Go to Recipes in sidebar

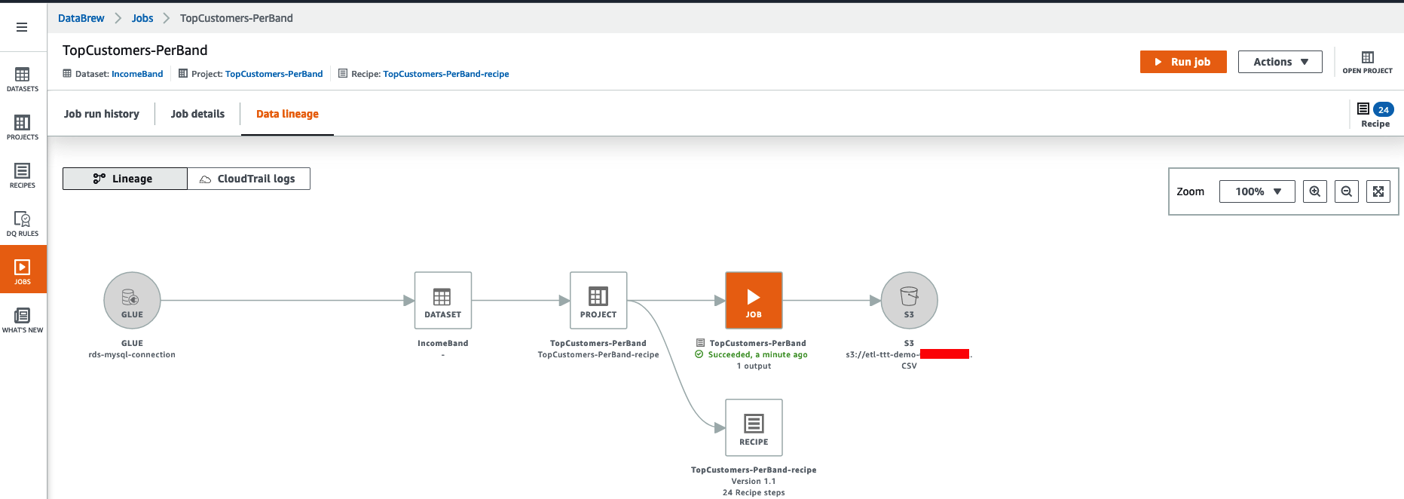pos(23,176)
